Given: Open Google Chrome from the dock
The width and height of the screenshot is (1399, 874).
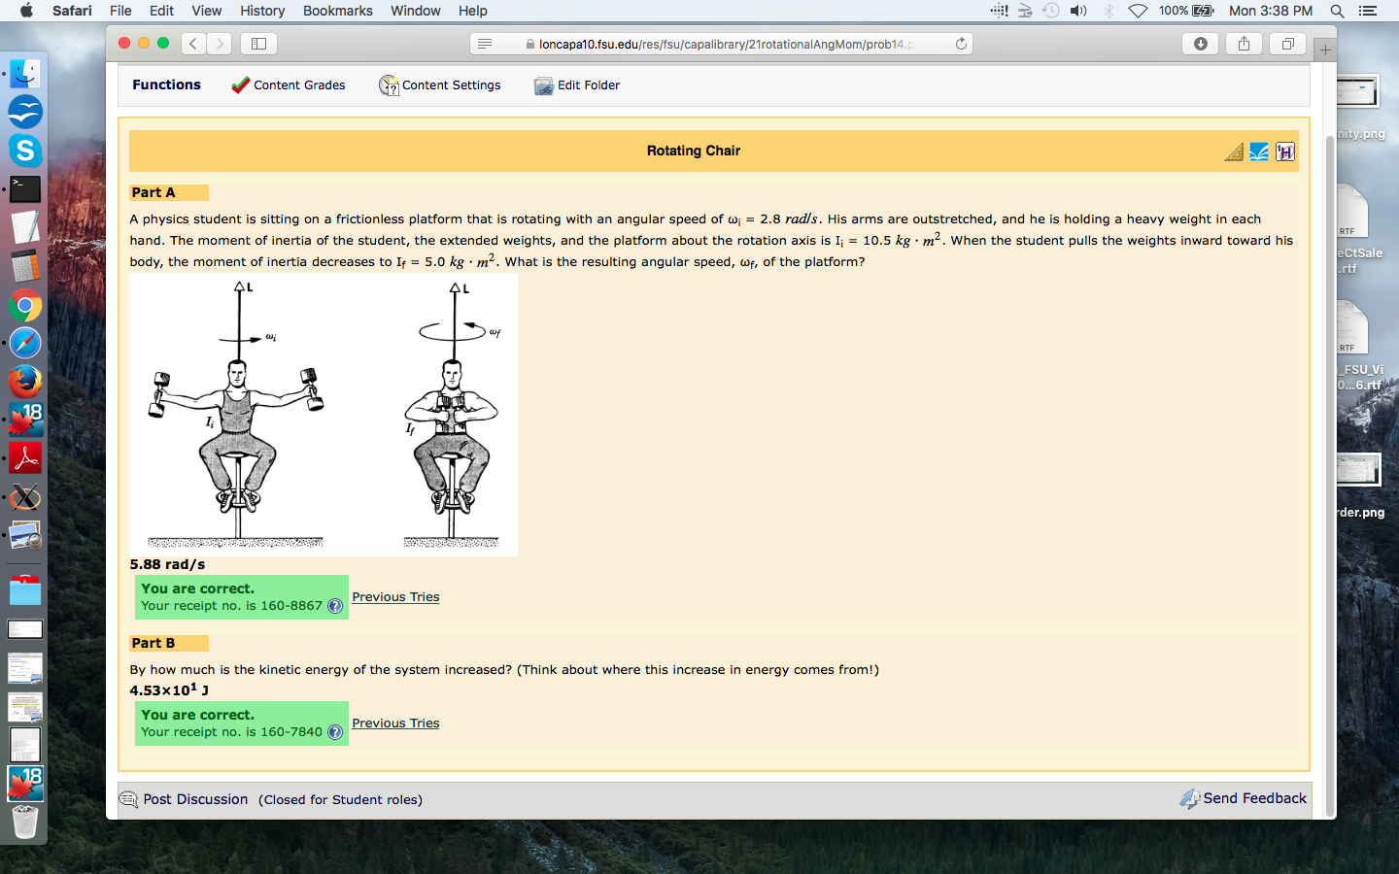Looking at the screenshot, I should (x=25, y=305).
